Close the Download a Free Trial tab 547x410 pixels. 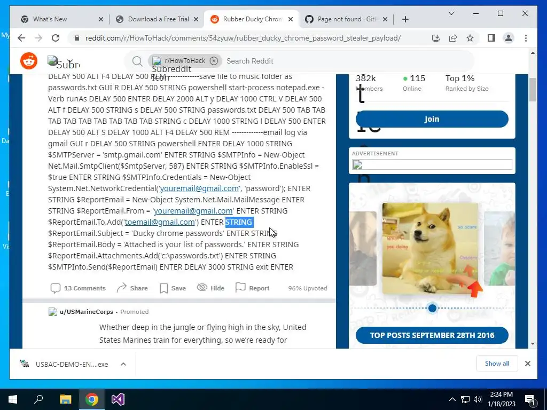pyautogui.click(x=196, y=20)
